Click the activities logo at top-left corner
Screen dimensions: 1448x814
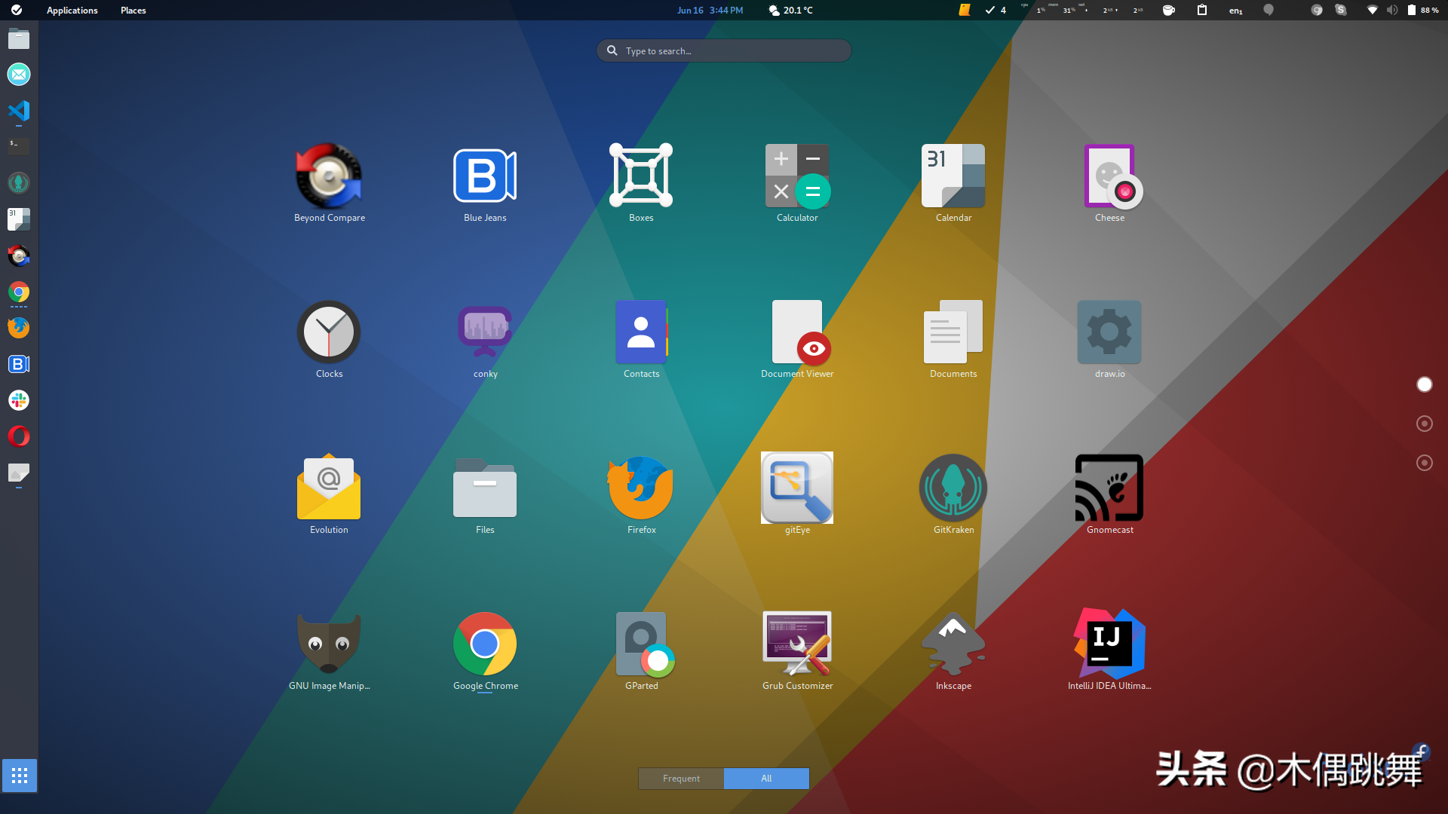click(x=17, y=11)
